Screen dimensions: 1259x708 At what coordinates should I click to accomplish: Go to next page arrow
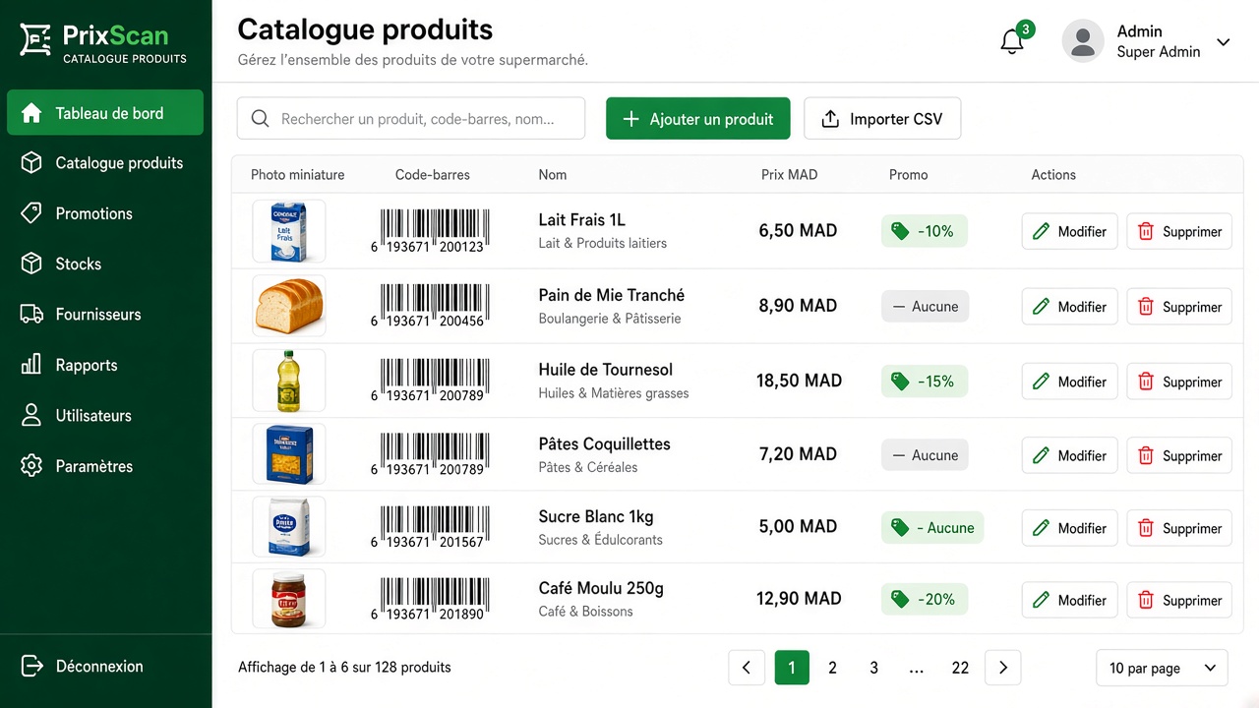[x=1003, y=668]
